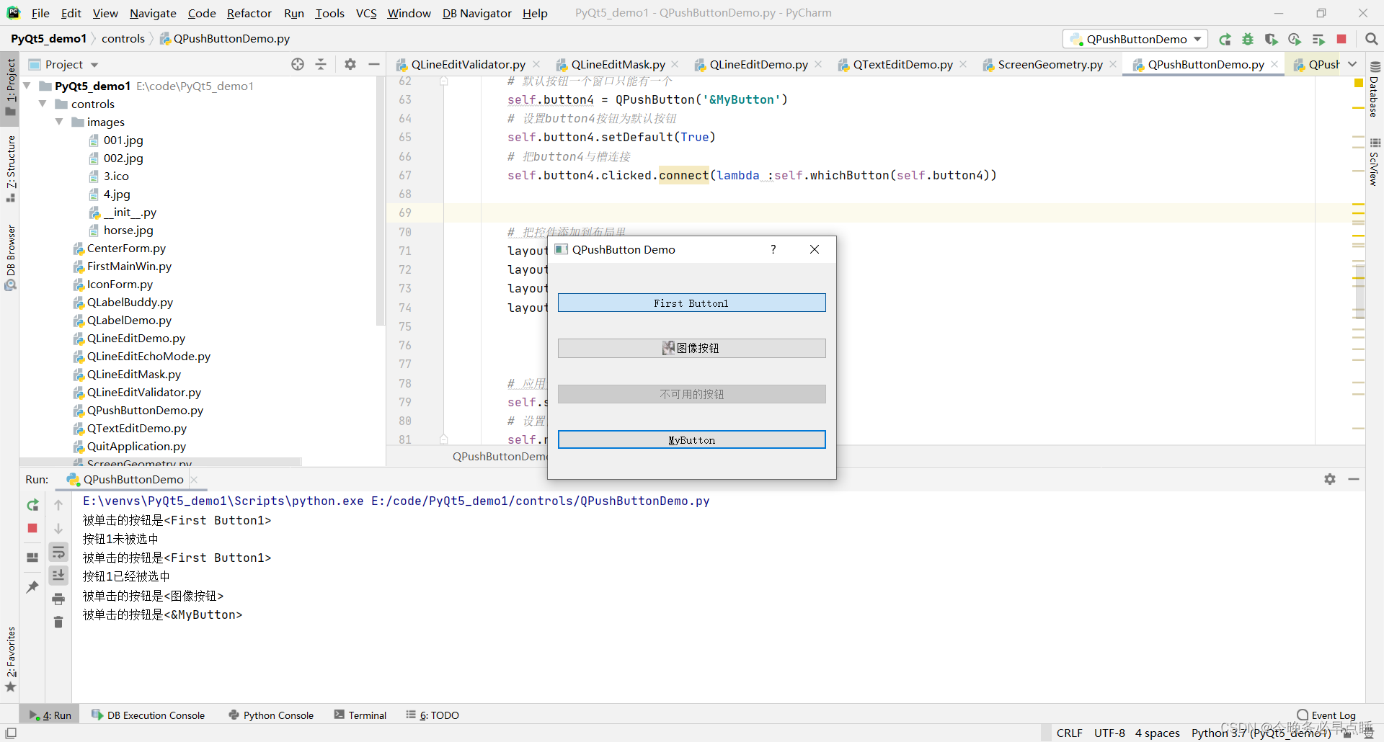Rerun QPushButtonDemo in Run panel
The width and height of the screenshot is (1384, 742).
[x=32, y=505]
